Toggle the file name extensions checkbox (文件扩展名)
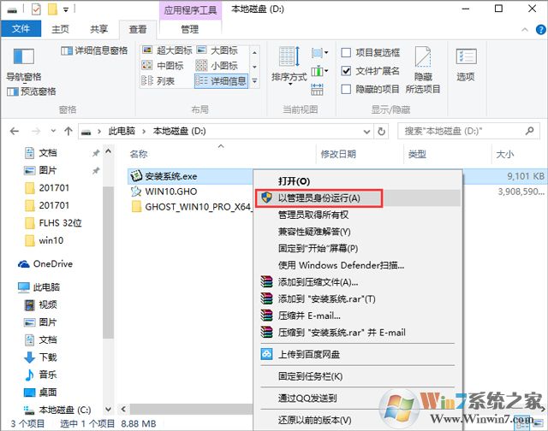The width and height of the screenshot is (548, 431). [346, 71]
